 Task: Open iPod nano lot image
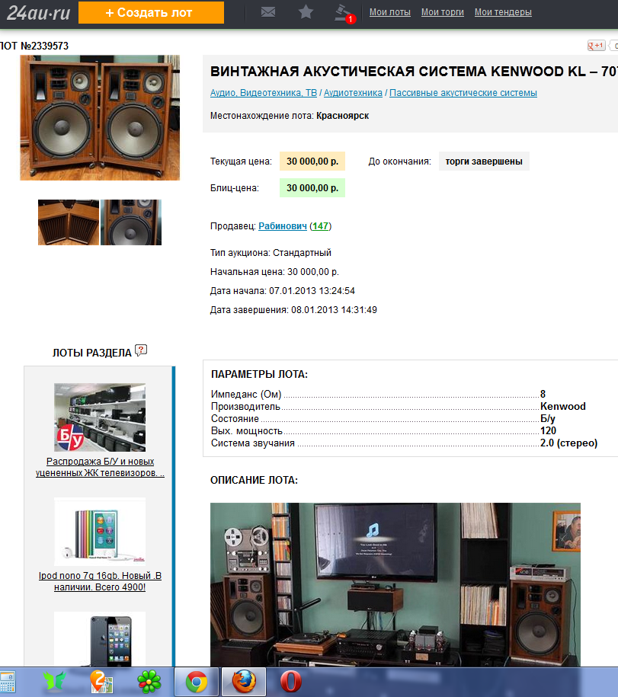100,532
